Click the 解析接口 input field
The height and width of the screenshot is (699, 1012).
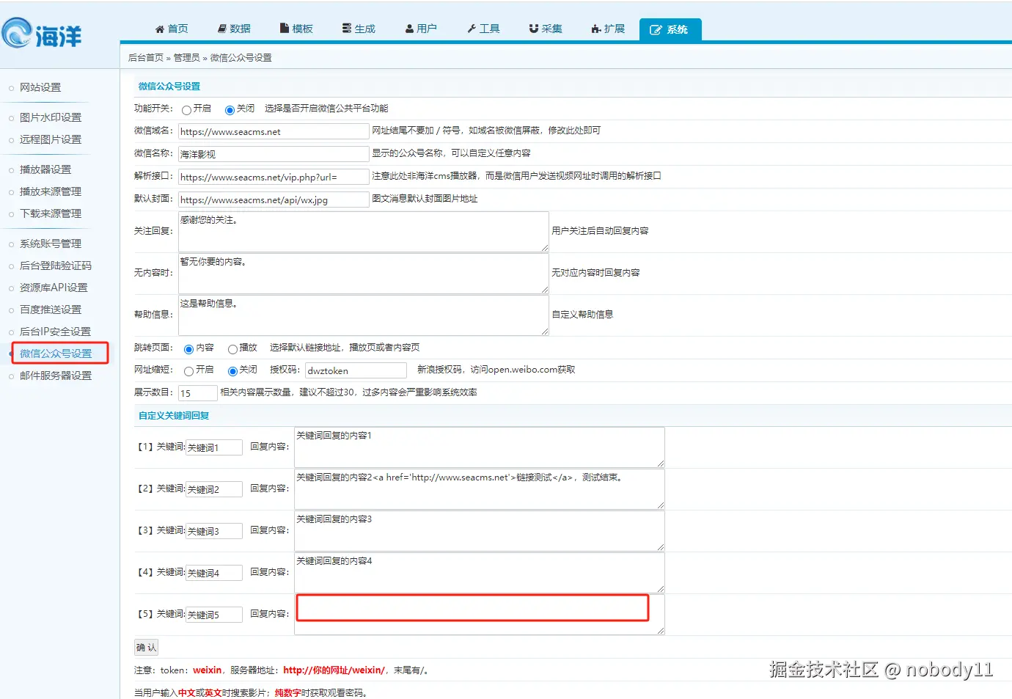tap(274, 177)
